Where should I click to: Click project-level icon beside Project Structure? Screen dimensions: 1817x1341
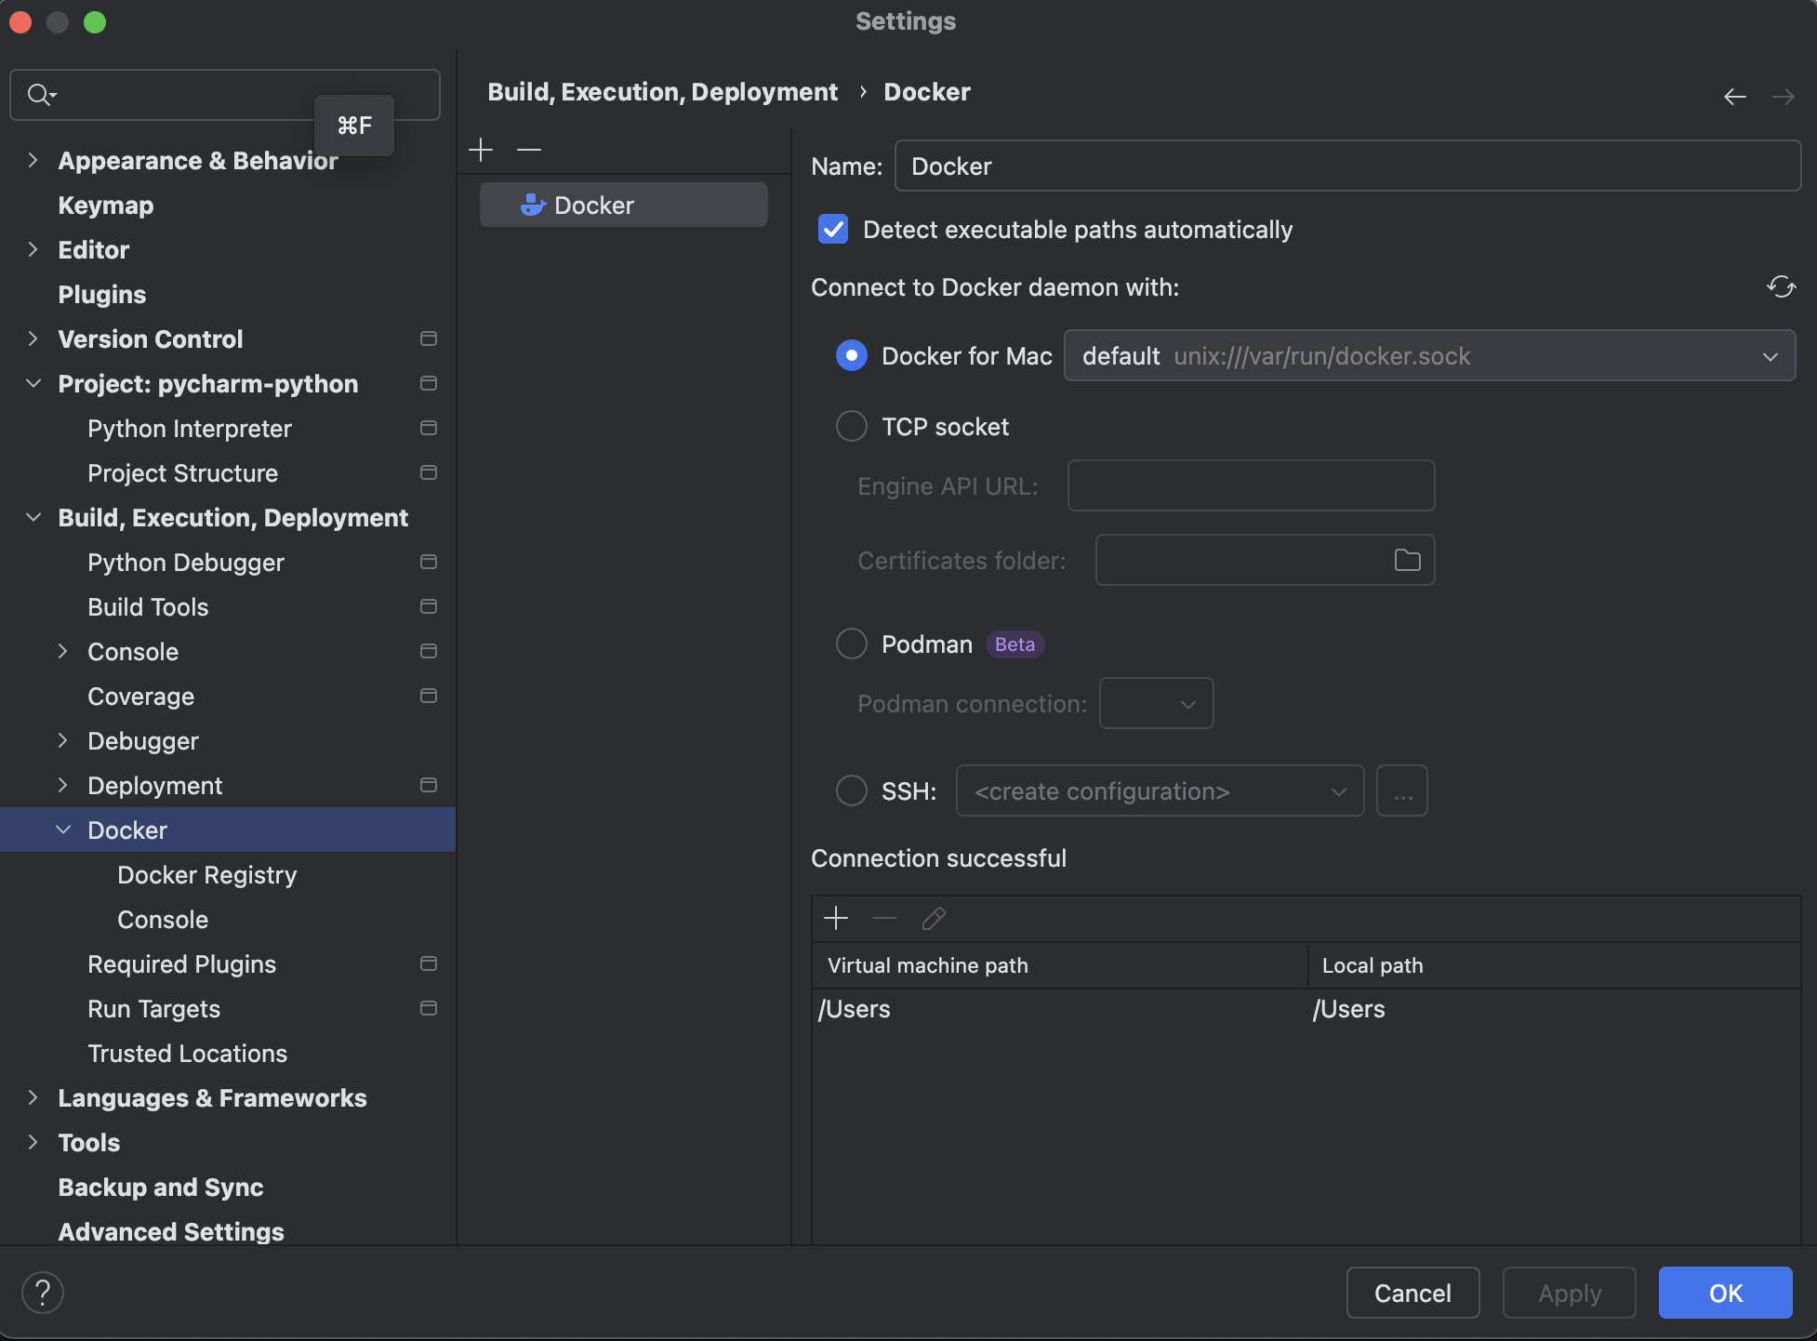point(429,472)
